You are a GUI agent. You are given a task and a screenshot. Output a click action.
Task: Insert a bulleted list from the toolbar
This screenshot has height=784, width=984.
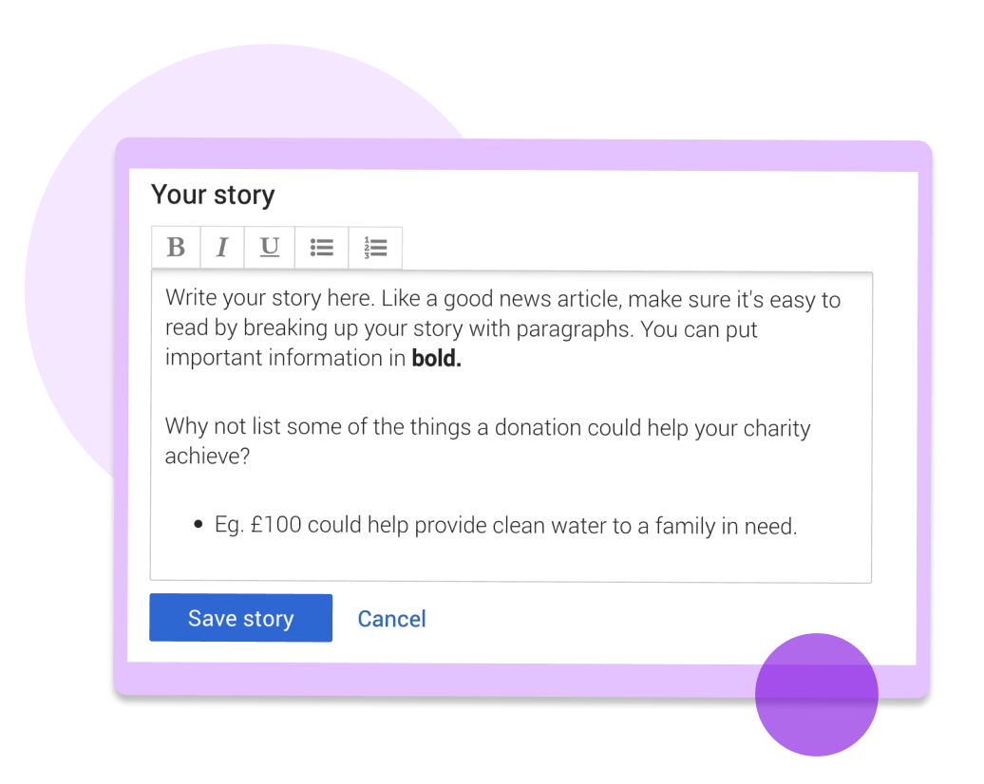(x=321, y=247)
